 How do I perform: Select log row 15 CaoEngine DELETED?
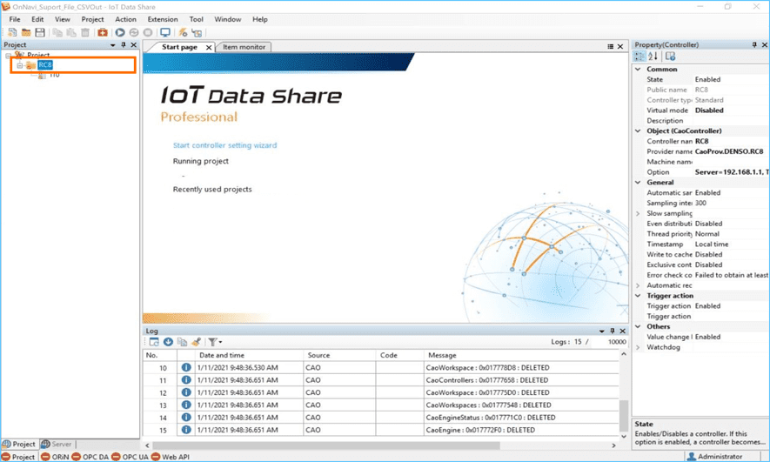point(381,430)
